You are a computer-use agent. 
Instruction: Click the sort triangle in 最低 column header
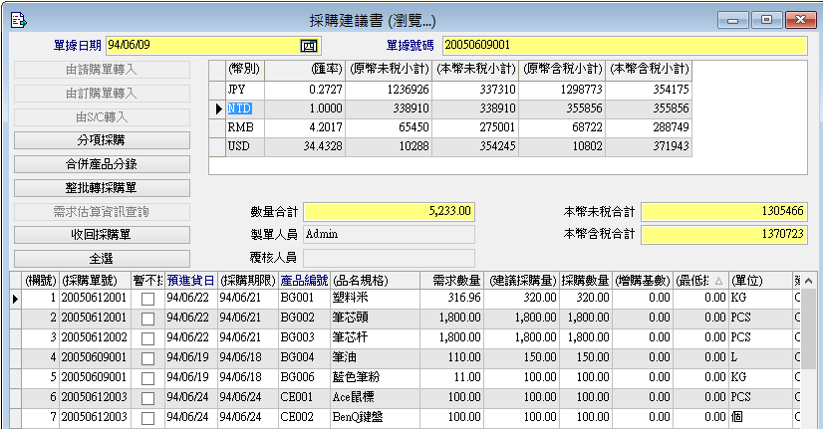coord(718,281)
